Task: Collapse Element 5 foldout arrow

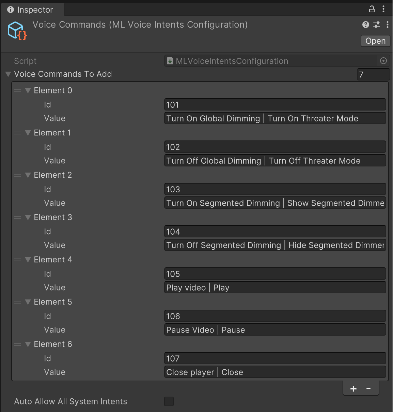Action: (28, 302)
